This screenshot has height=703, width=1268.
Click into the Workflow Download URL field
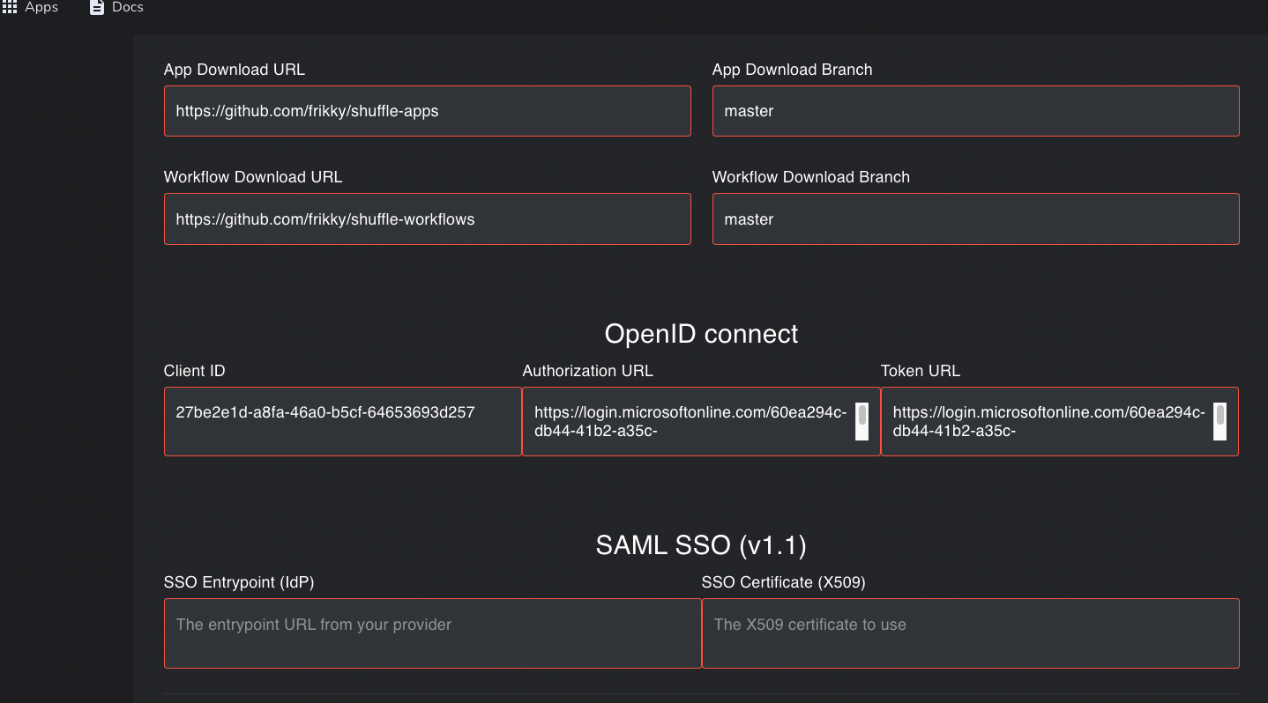tap(427, 219)
